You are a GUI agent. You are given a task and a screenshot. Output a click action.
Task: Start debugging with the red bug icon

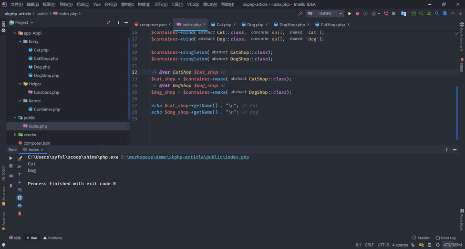[x=357, y=14]
